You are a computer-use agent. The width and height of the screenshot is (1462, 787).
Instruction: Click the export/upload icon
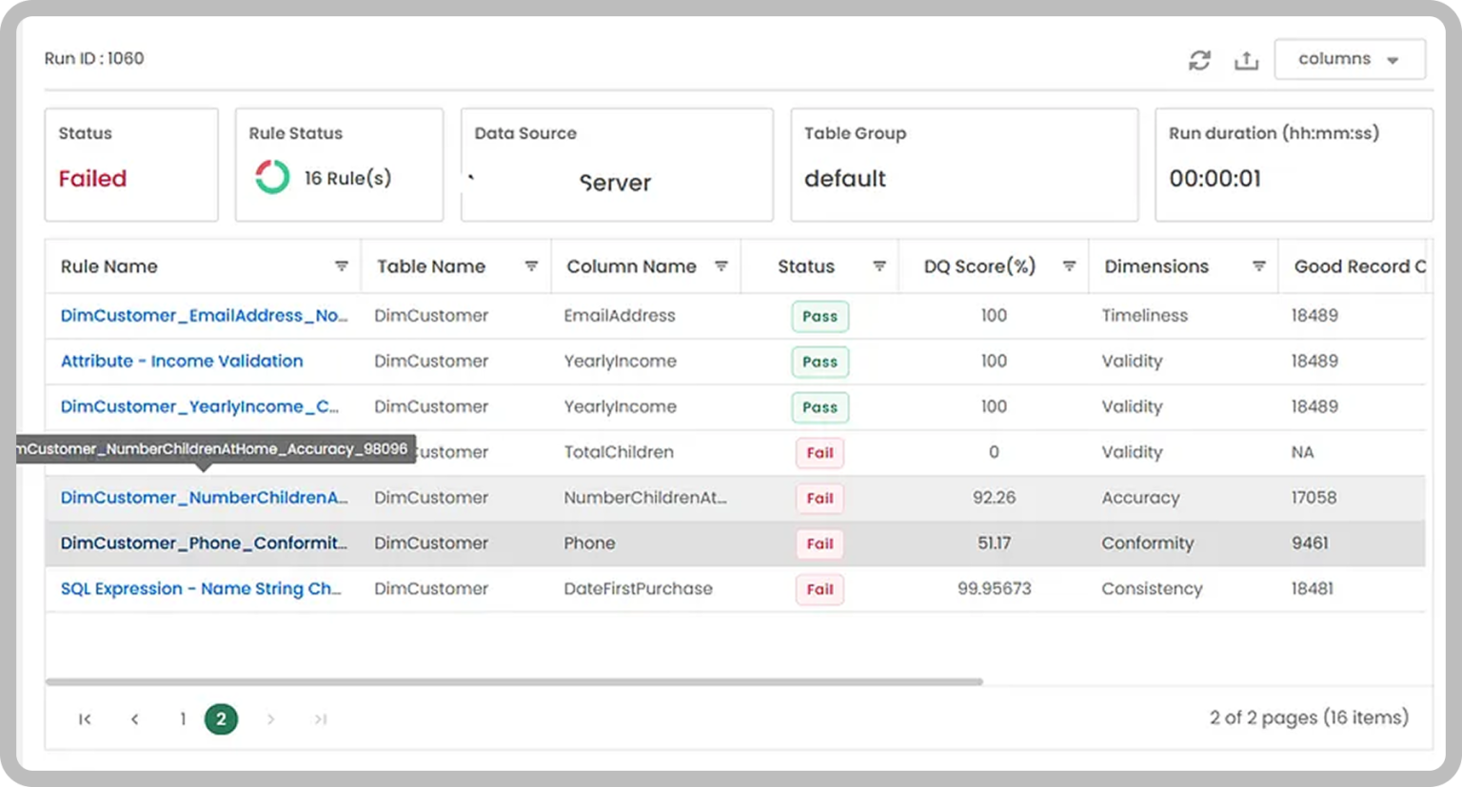click(1246, 60)
